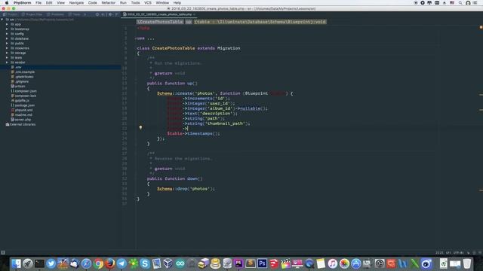This screenshot has height=271, width=483.
Task: Select the Project view tab
Action: coord(11,14)
